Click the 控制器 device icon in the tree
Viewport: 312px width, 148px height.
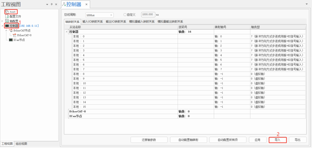7,26
